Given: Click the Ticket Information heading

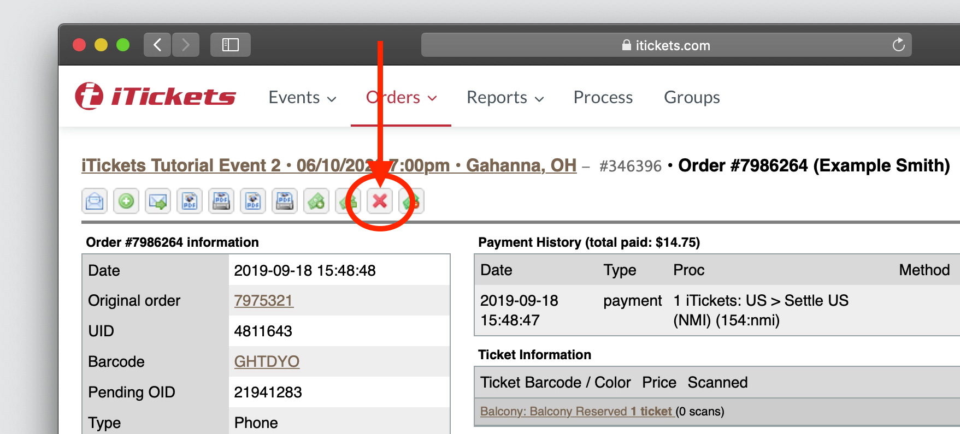Looking at the screenshot, I should pos(534,355).
